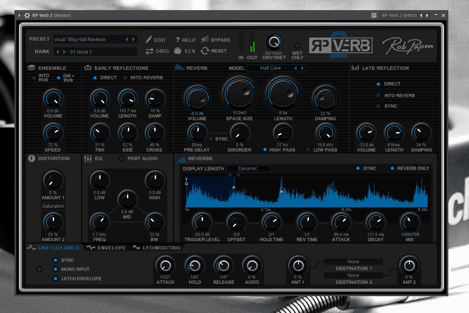Open the FL Studio plugin options arrow
This screenshot has height=313, width=469.
20,15
